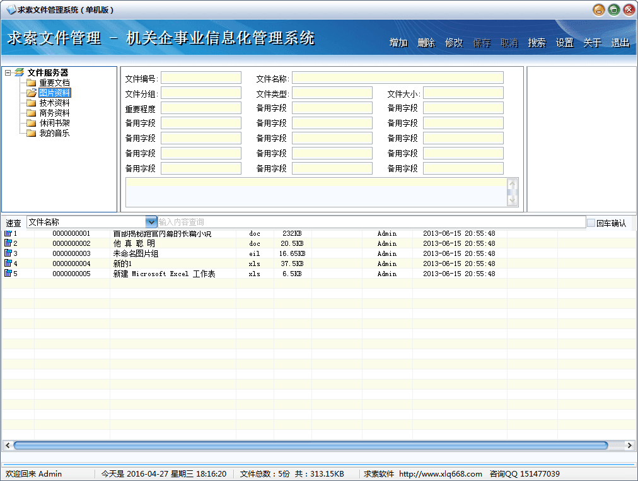Click the 删除 button
Screen dimensions: 638x481
426,43
